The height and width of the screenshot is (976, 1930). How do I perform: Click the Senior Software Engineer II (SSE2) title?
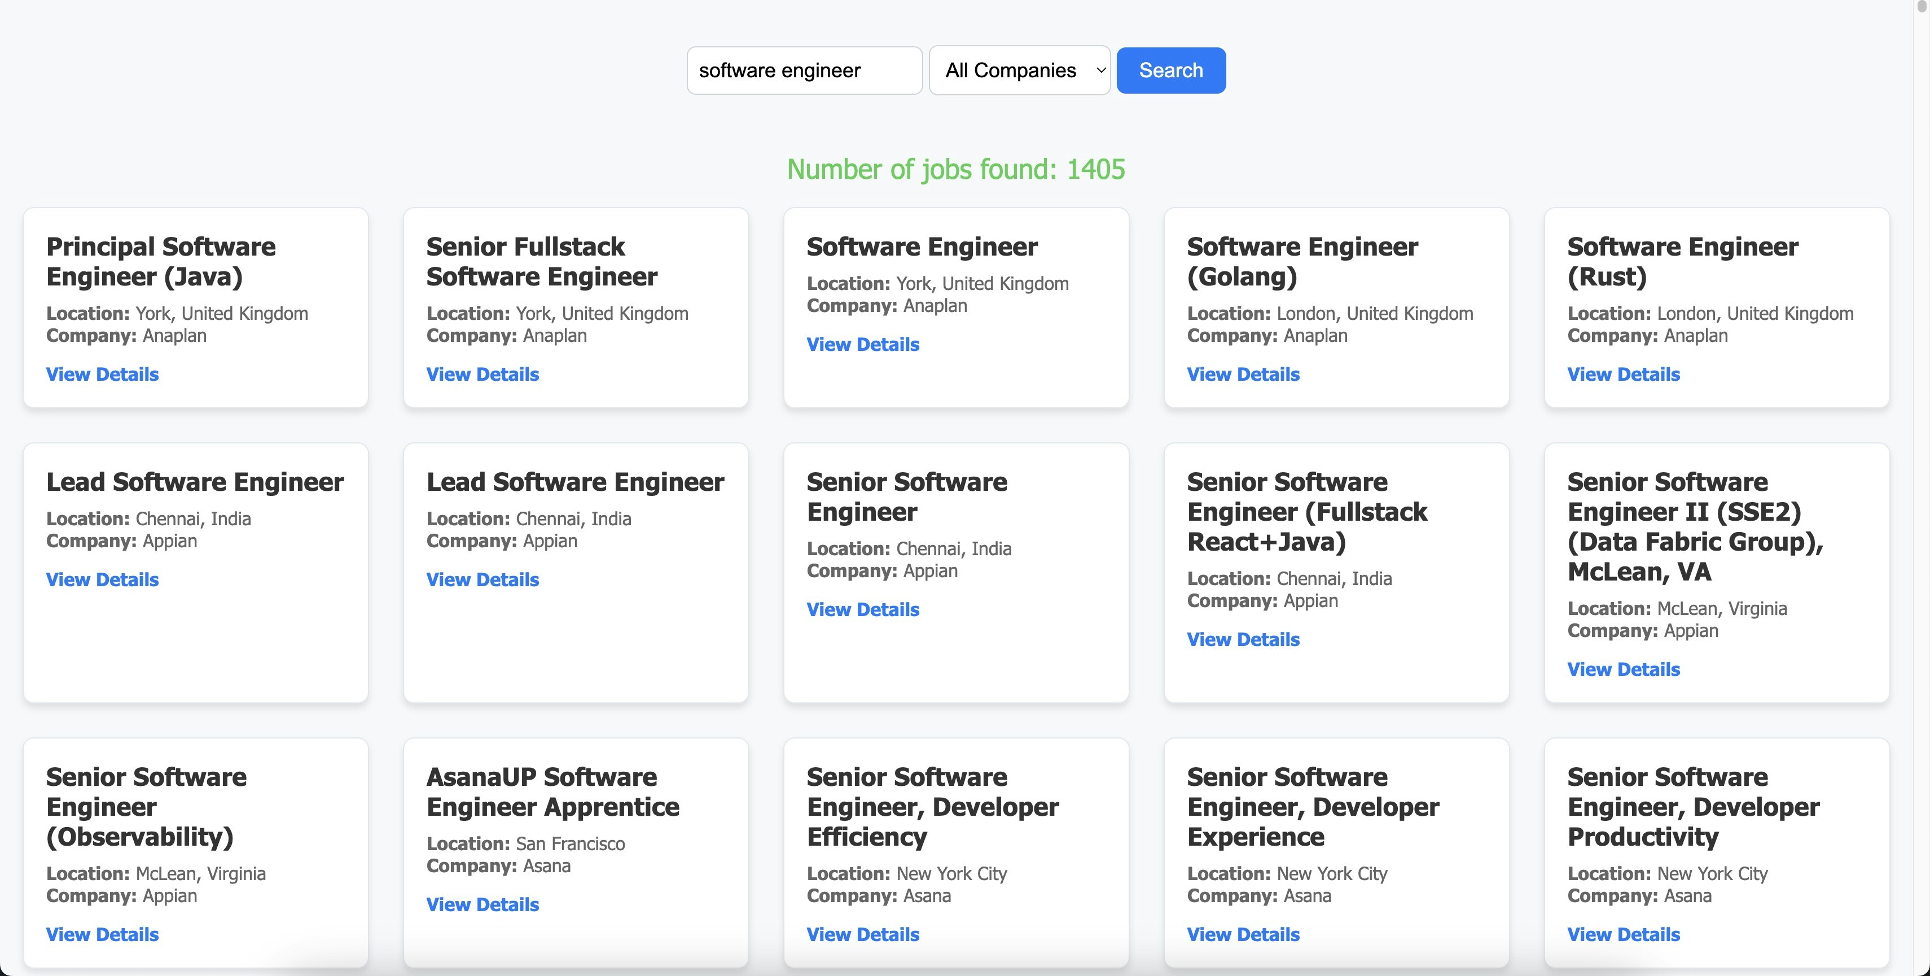[x=1695, y=526]
